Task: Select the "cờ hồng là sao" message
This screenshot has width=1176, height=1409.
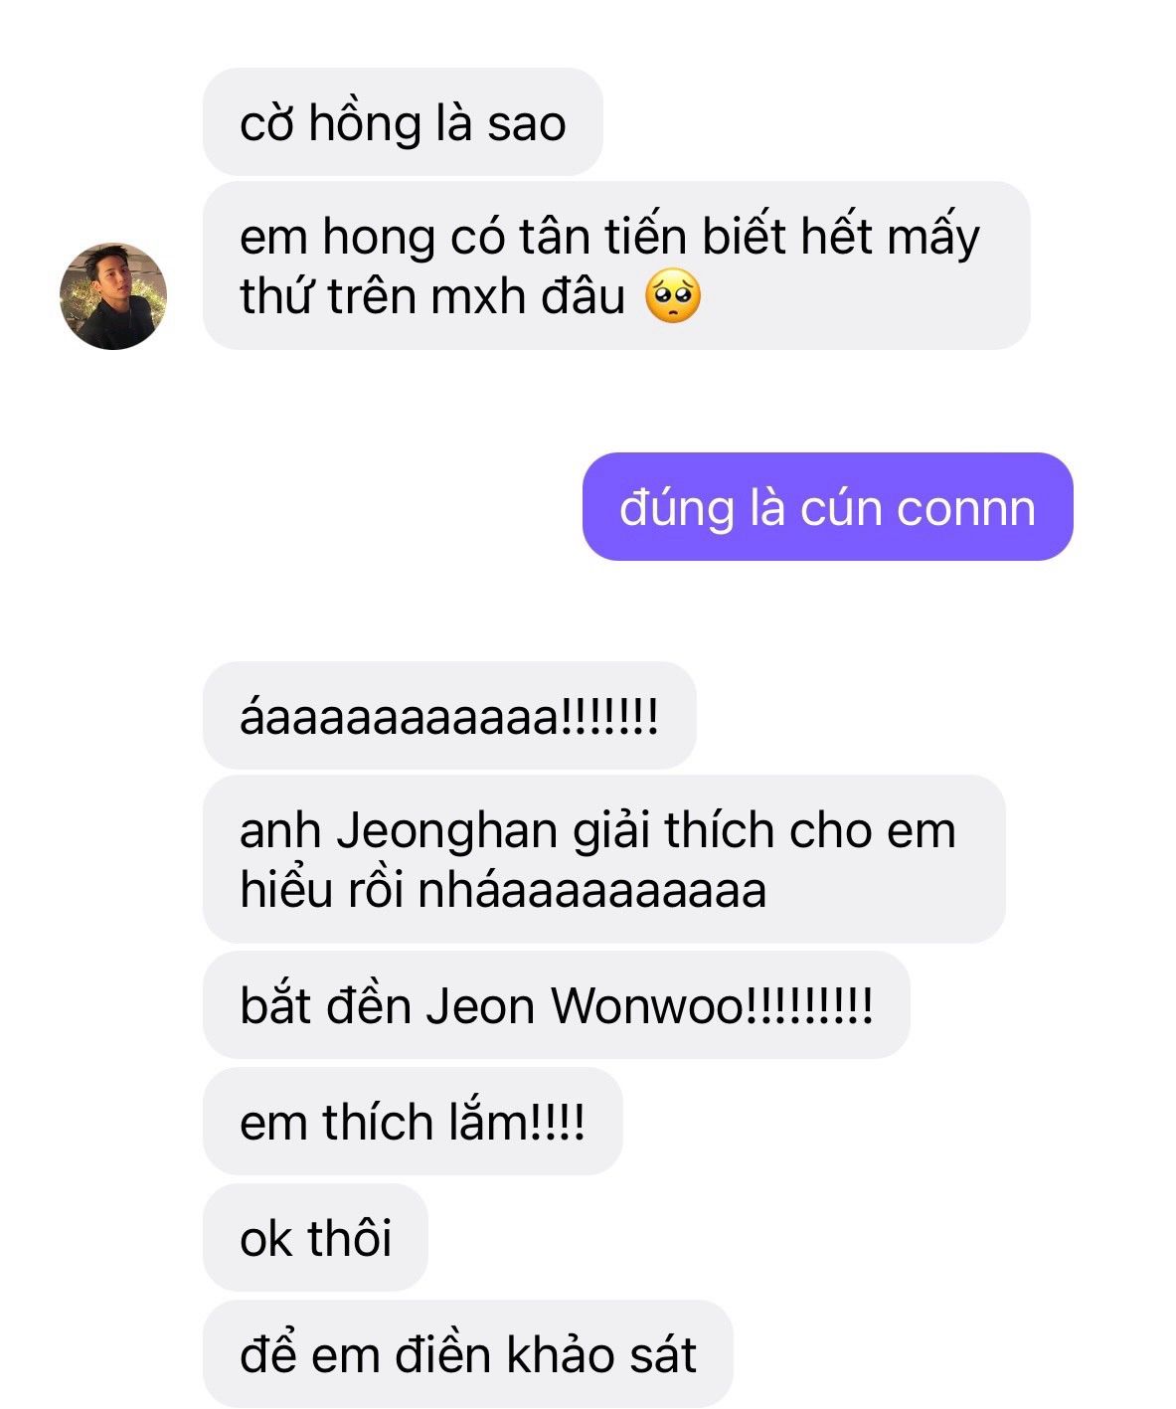Action: tap(403, 122)
